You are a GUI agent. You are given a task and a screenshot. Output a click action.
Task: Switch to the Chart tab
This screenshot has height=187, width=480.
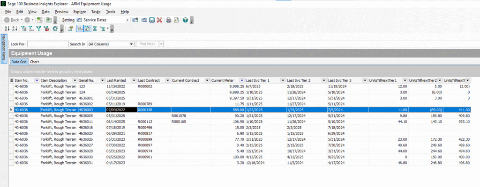pyautogui.click(x=34, y=62)
